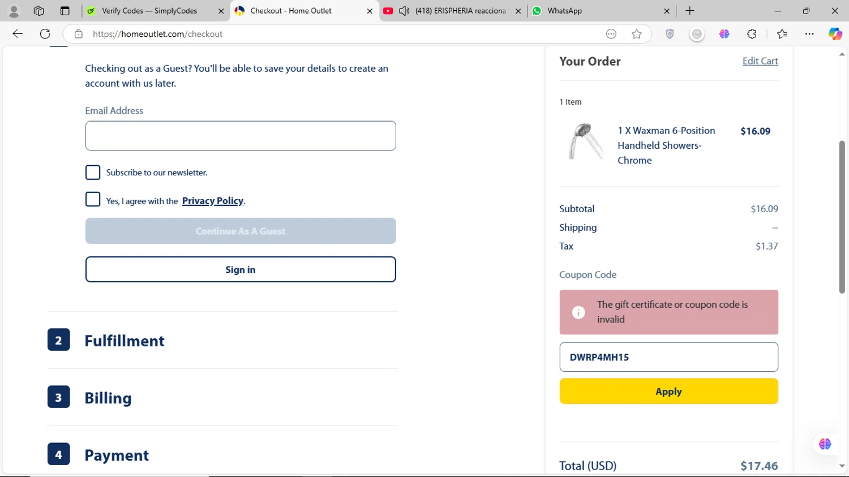Open the purple brain extension in toolbar
Viewport: 849px width, 477px height.
point(724,34)
